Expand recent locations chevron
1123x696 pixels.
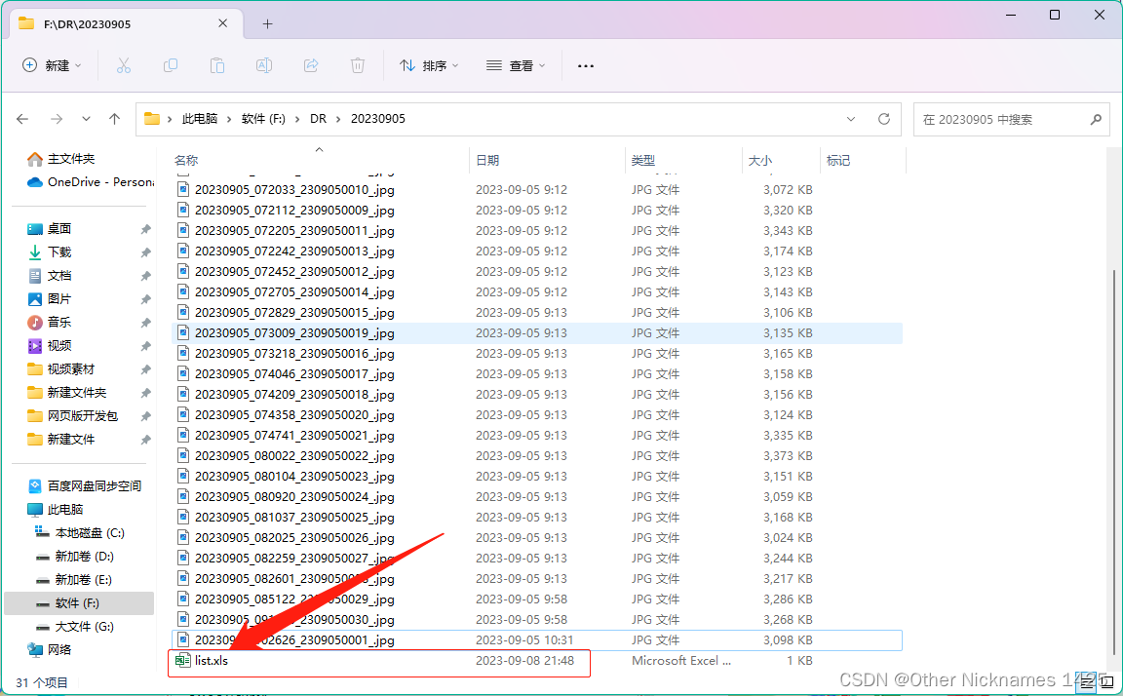click(x=86, y=119)
